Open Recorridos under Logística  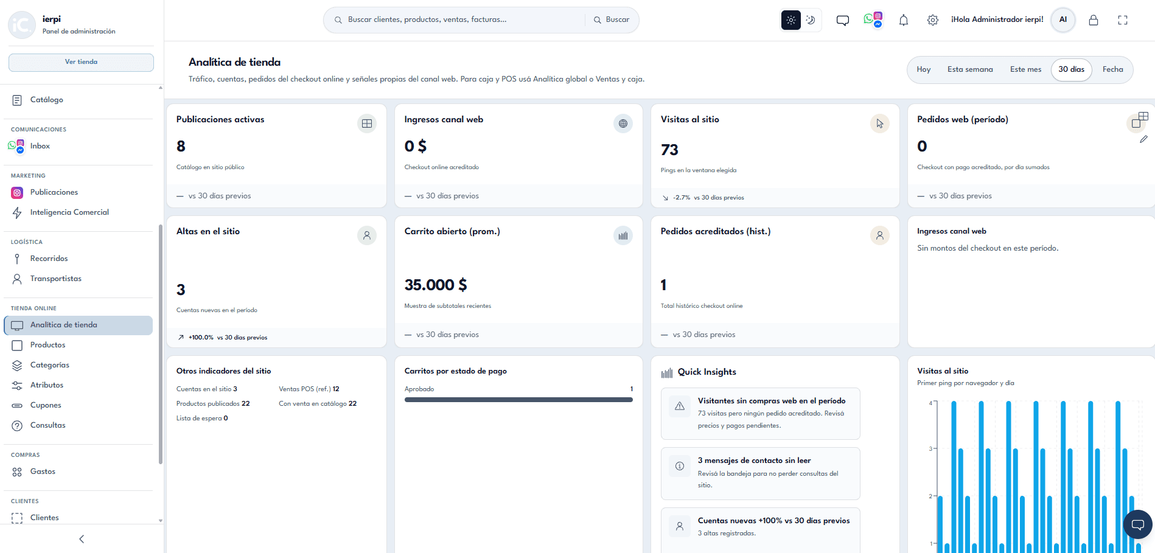click(x=79, y=259)
